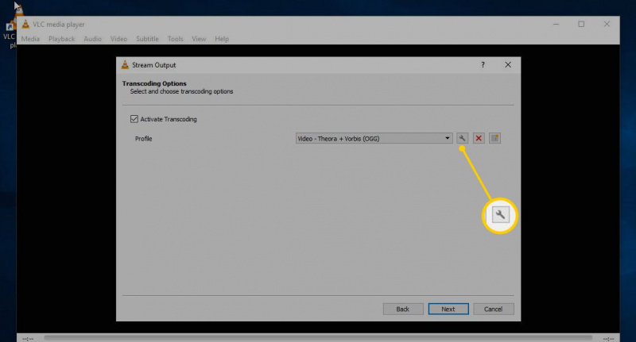Click the Stream Output help question mark
This screenshot has height=342, width=636.
[x=483, y=65]
